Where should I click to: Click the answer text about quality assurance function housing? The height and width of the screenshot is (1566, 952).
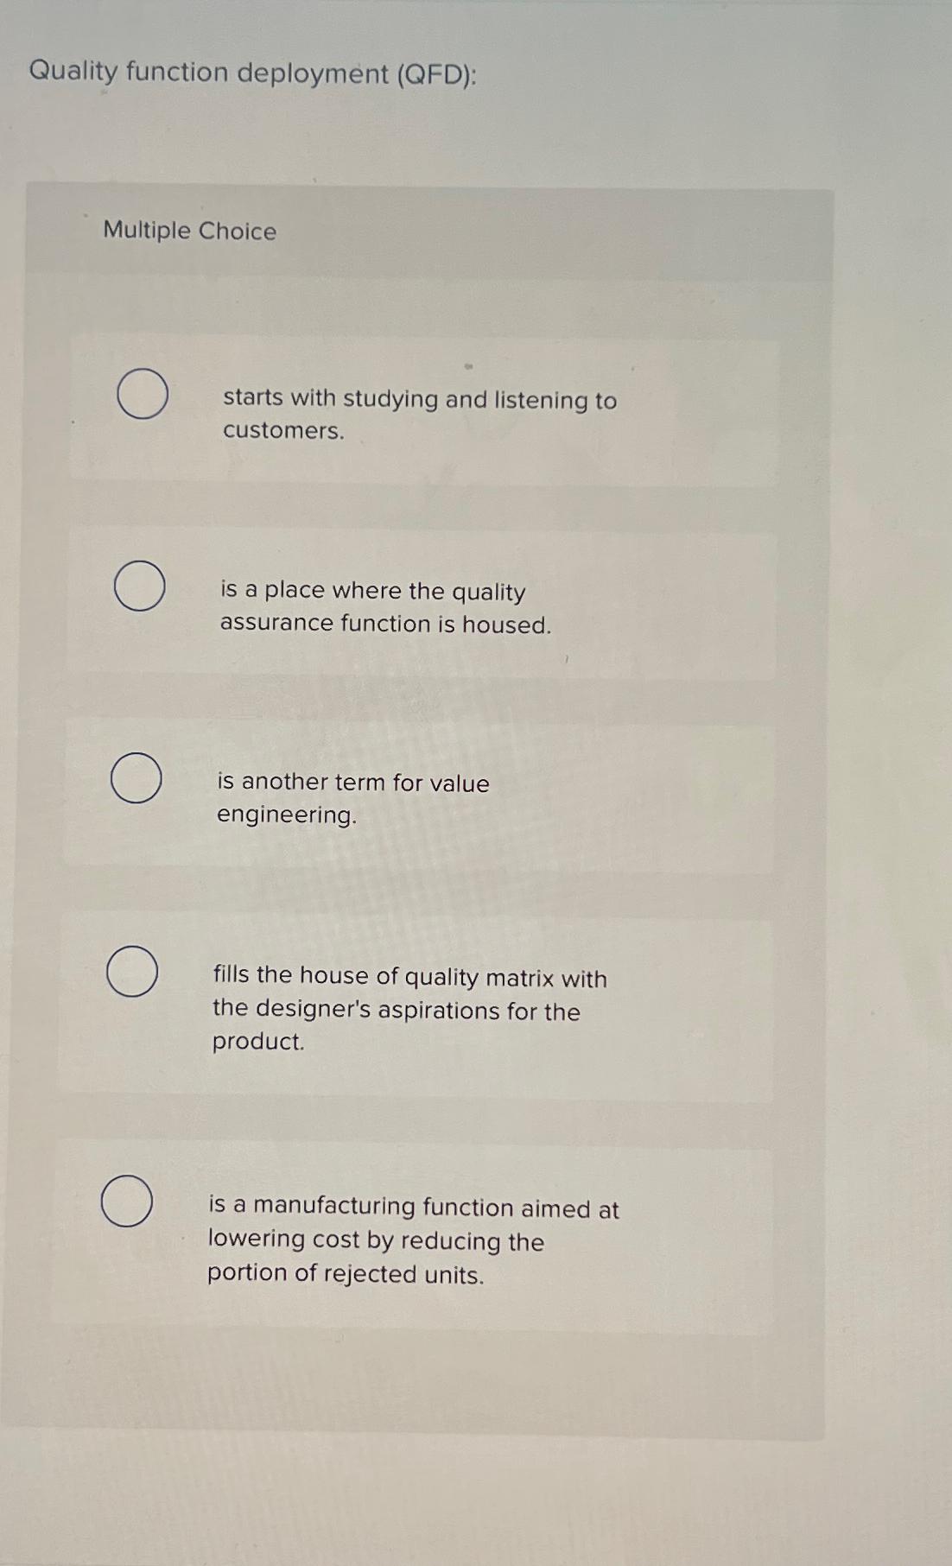(x=386, y=607)
